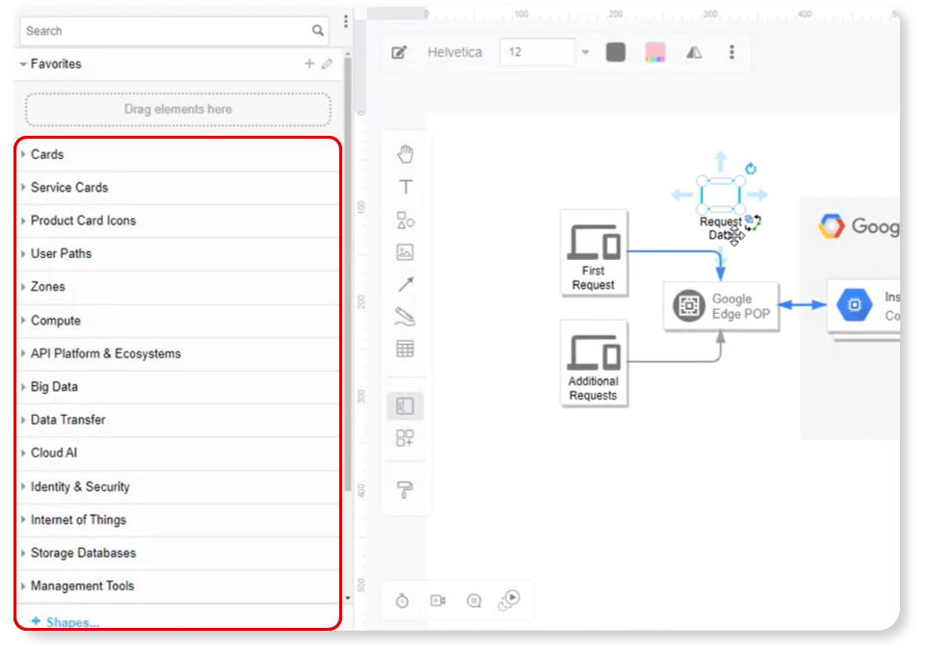The image size is (929, 651).
Task: Open the screen recording tool
Action: point(439,600)
